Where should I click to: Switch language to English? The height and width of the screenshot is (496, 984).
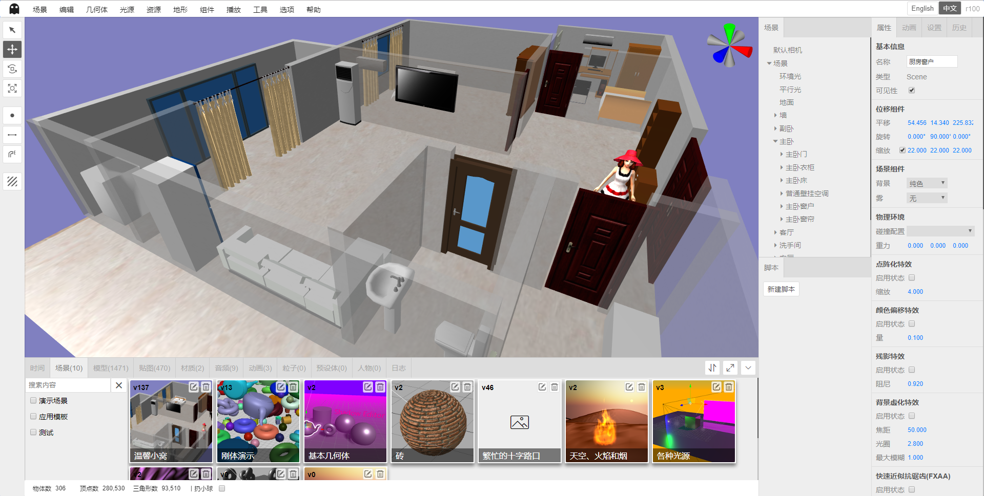click(922, 8)
